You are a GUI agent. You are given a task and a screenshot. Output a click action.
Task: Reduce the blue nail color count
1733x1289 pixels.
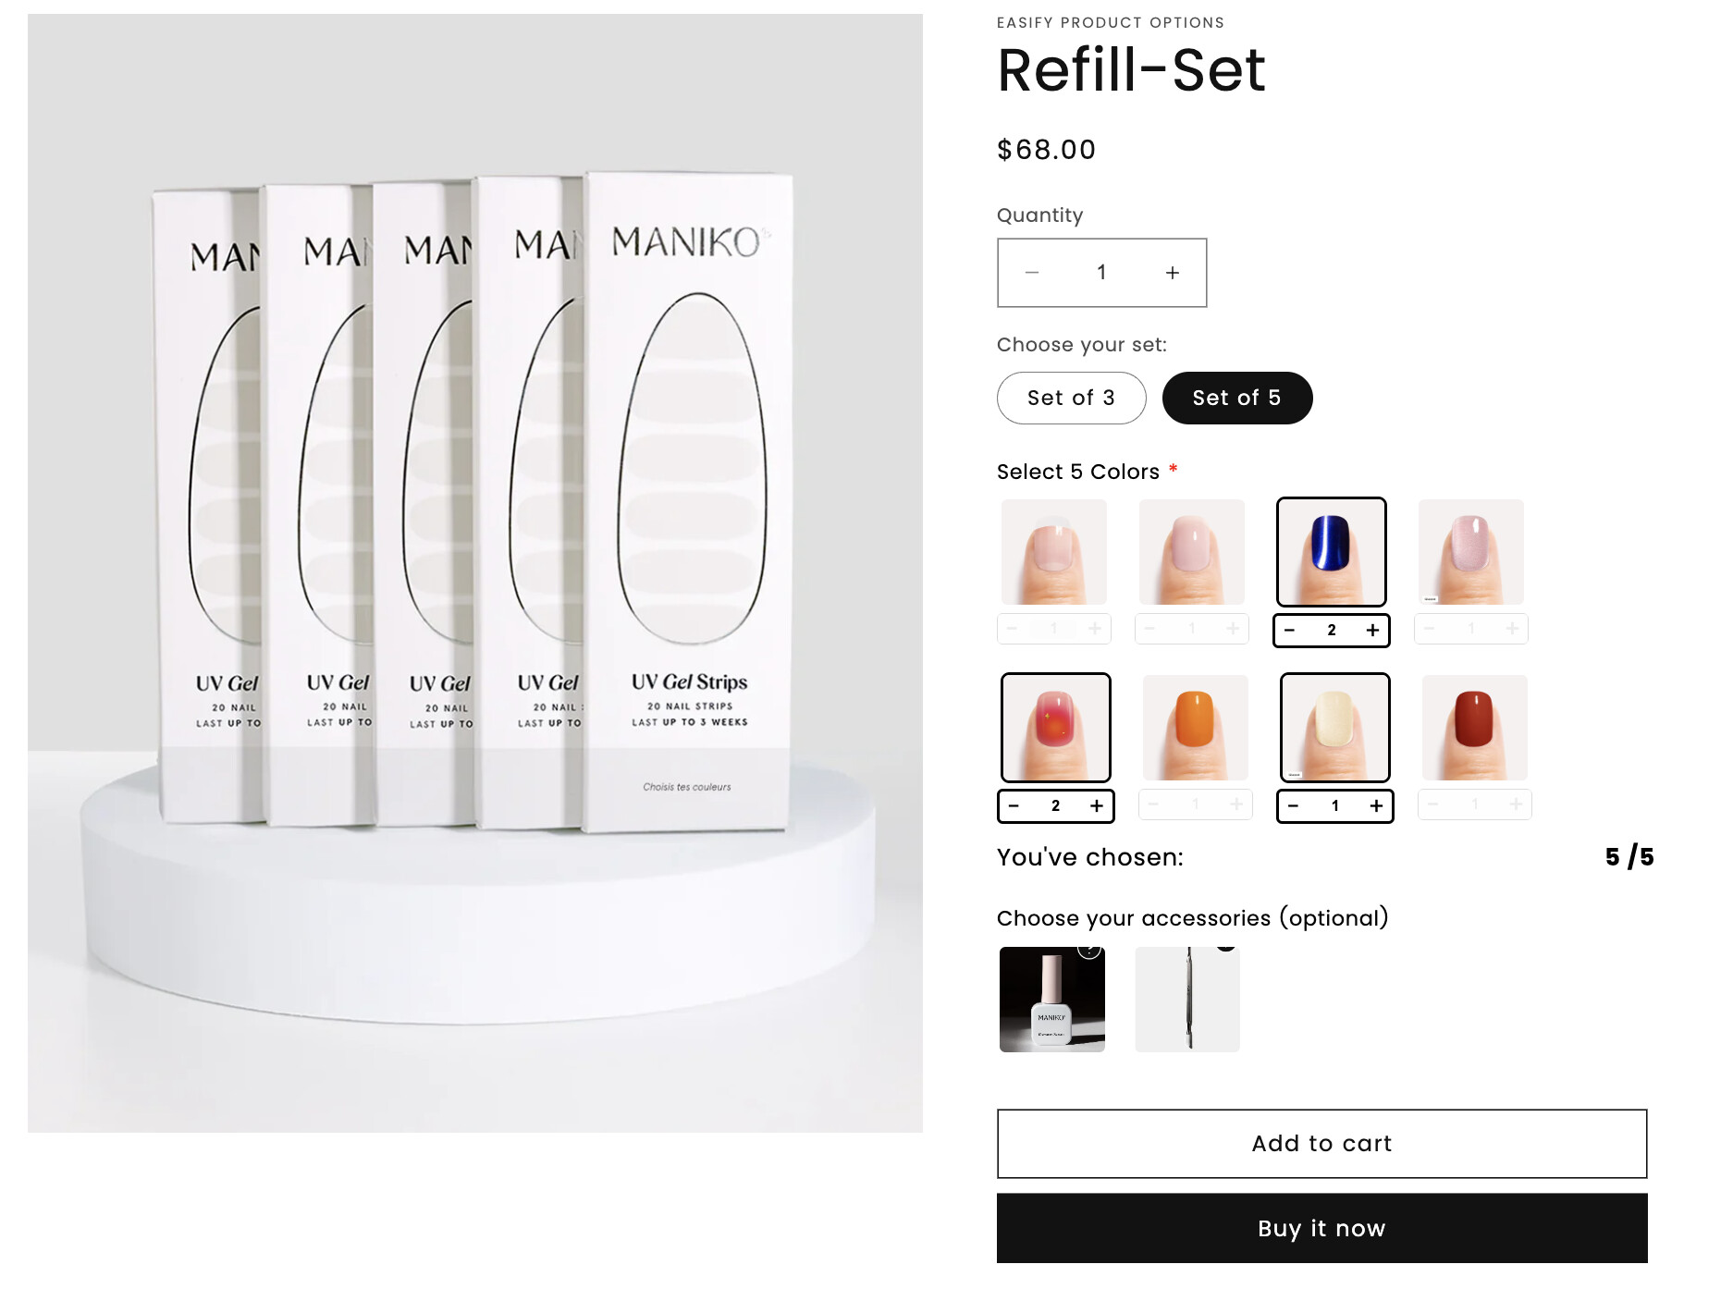click(1289, 631)
